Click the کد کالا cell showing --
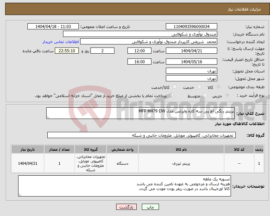Screen dimensions: 270x216 [x=239, y=163]
